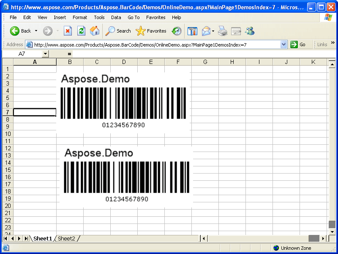338x254 pixels.
Task: Refresh the page with the Refresh icon
Action: pyautogui.click(x=81, y=31)
